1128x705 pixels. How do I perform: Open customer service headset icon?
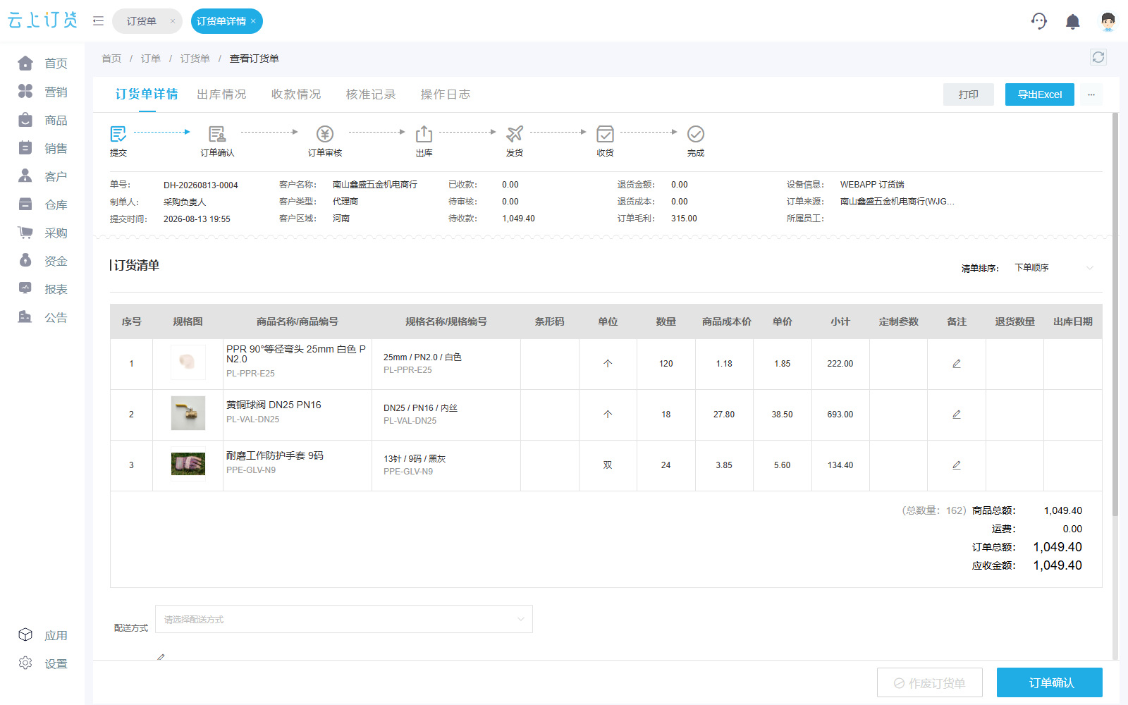[x=1038, y=21]
